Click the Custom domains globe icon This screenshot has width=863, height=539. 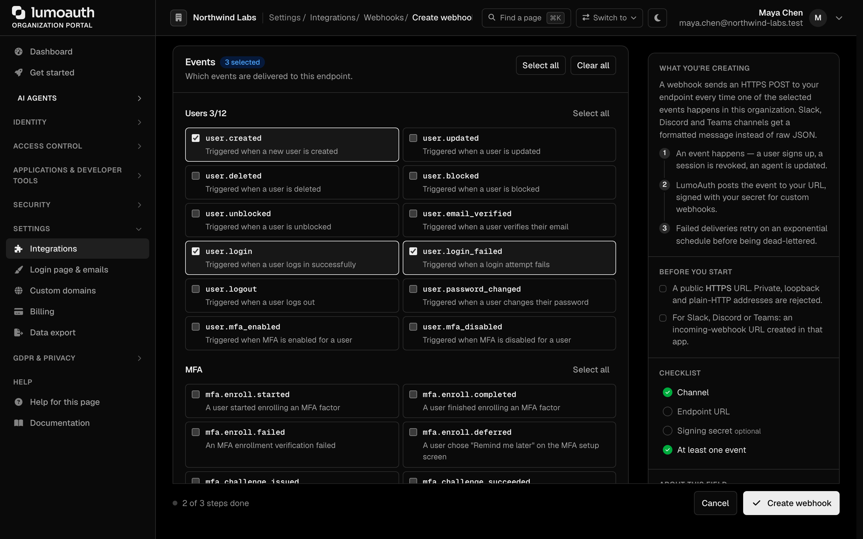(19, 290)
